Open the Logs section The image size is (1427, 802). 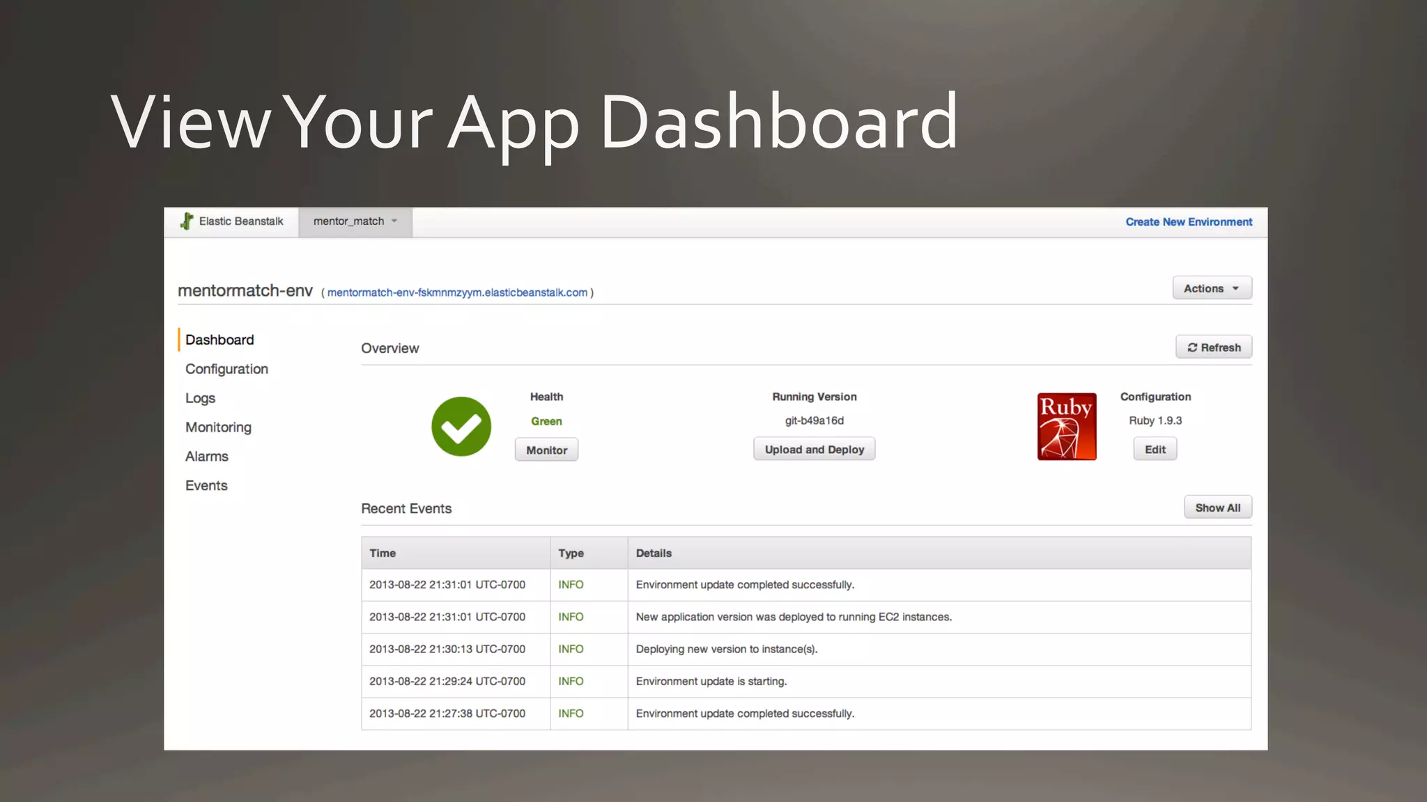coord(201,398)
